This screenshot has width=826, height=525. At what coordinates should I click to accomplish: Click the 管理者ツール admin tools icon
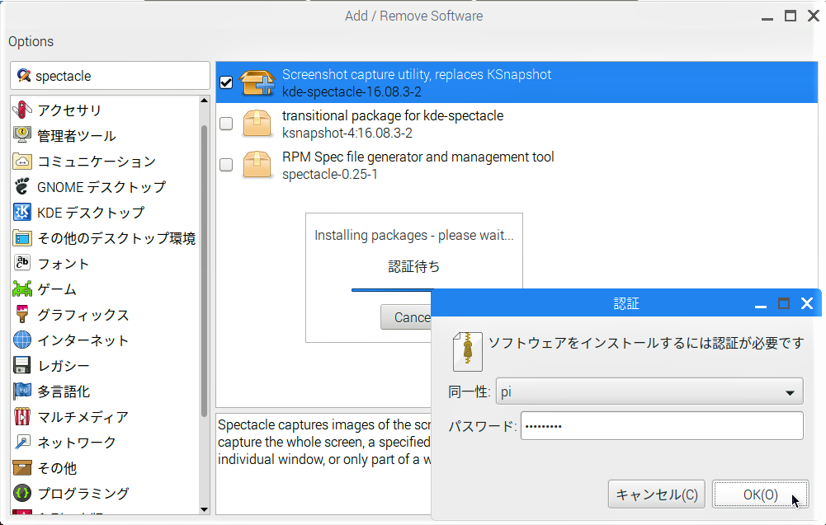point(22,135)
